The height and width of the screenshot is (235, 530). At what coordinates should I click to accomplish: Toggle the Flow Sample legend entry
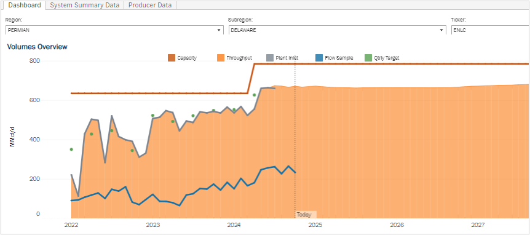[x=334, y=58]
